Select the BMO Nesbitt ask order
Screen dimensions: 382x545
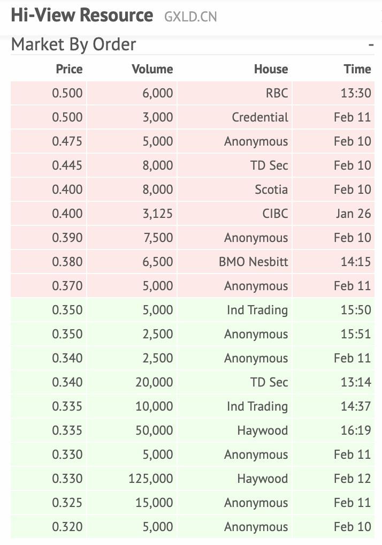coord(193,262)
